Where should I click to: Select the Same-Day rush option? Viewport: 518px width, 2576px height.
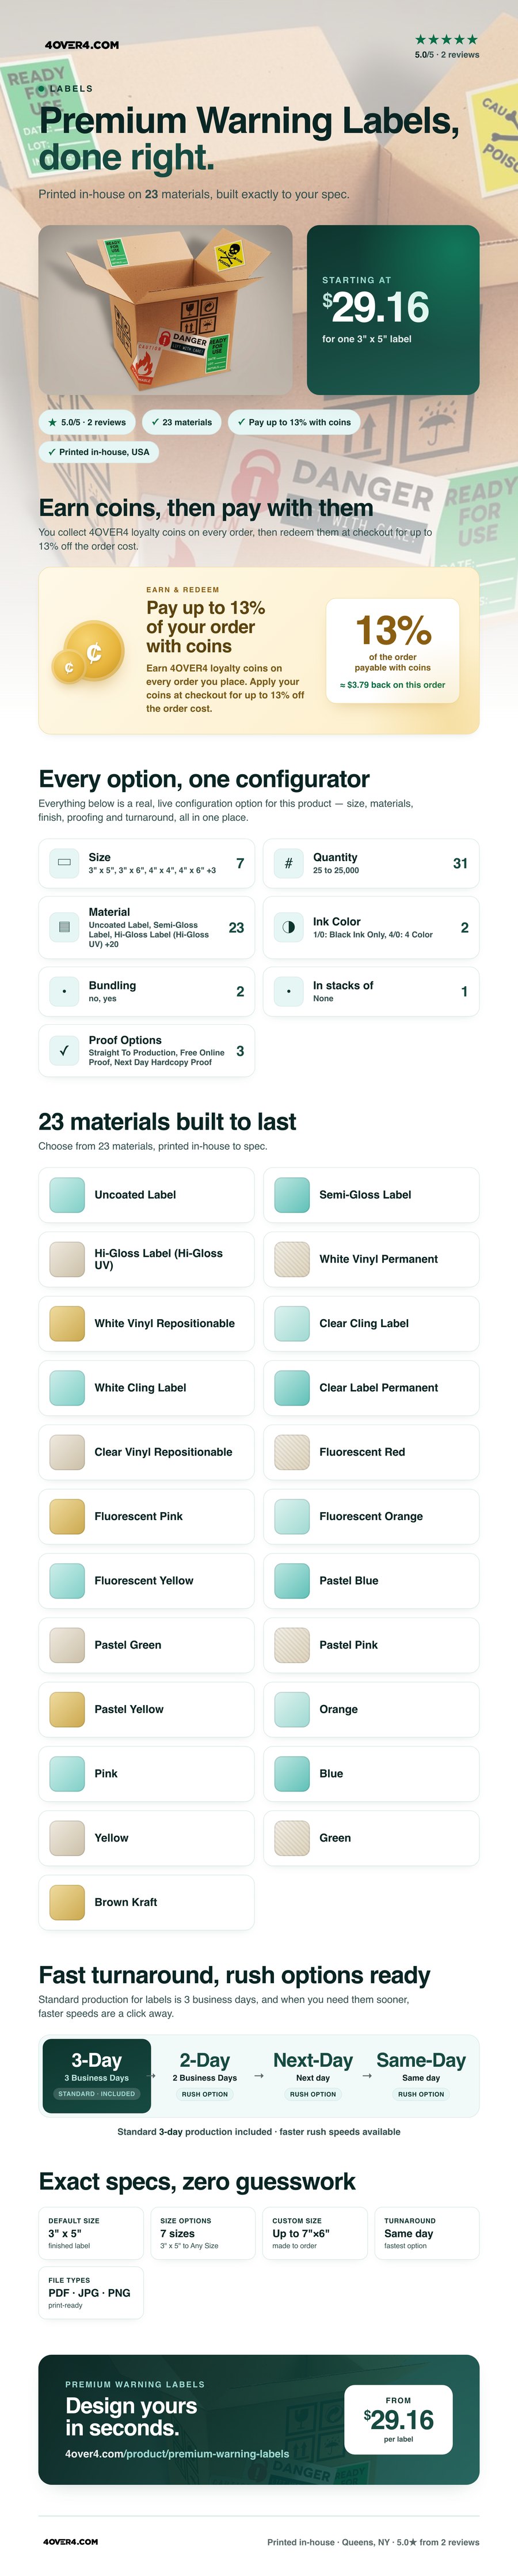pos(421,2075)
